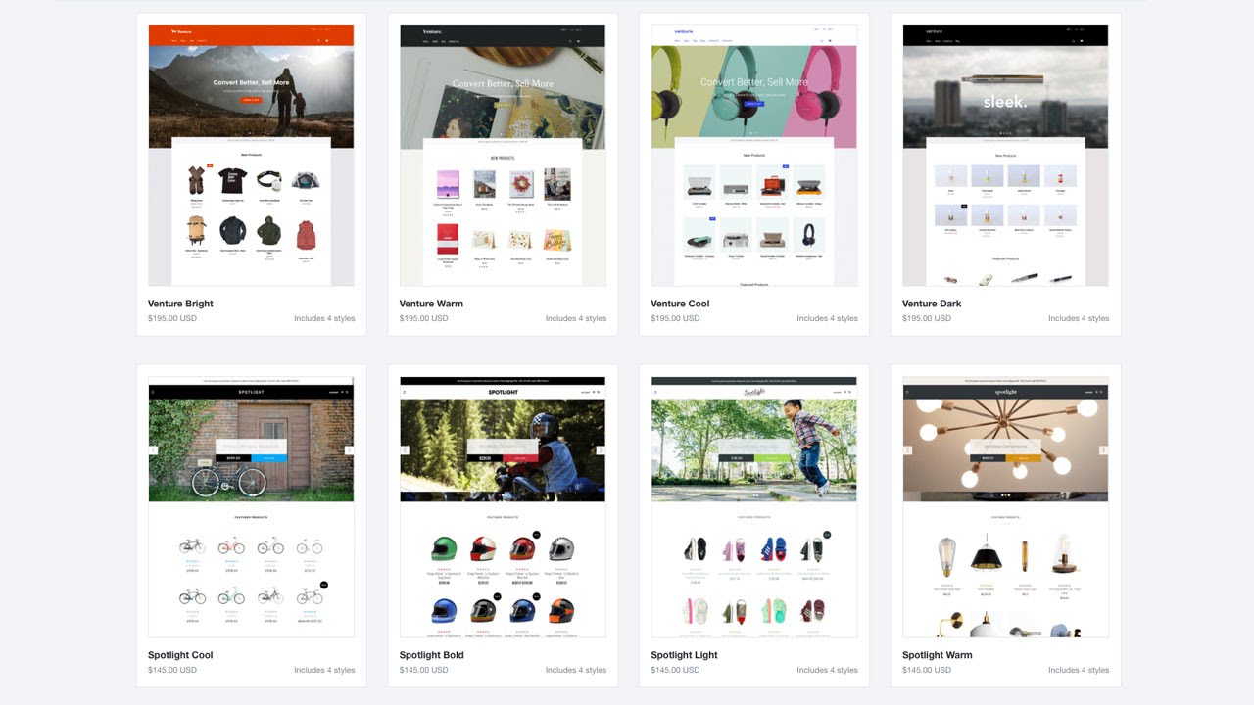Click the Venture Cool title link
This screenshot has width=1254, height=705.
680,304
